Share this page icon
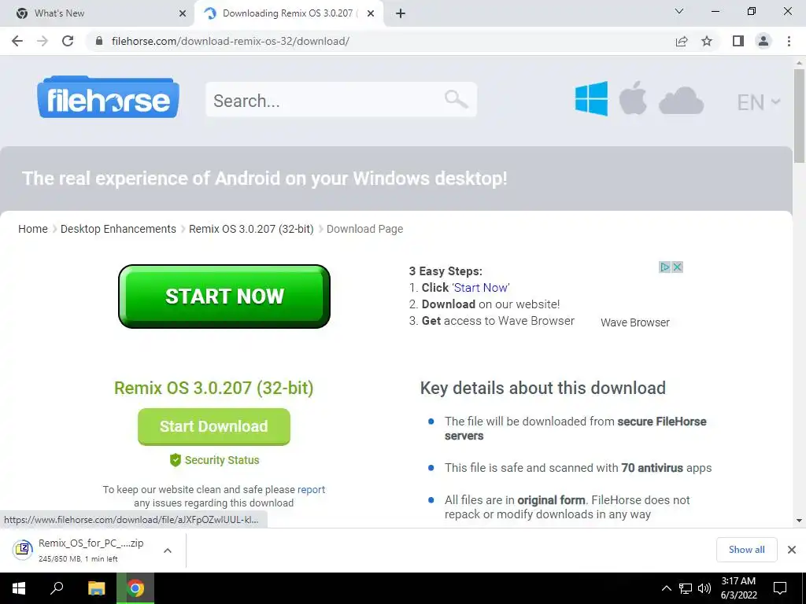This screenshot has height=604, width=806. tap(682, 41)
